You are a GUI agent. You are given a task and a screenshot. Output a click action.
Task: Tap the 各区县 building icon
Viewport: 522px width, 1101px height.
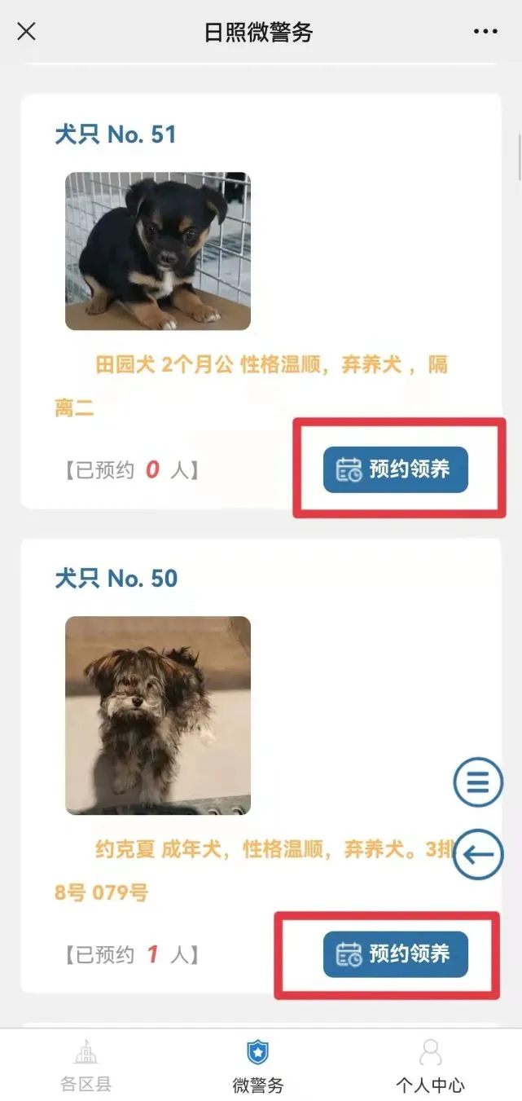[x=86, y=1052]
